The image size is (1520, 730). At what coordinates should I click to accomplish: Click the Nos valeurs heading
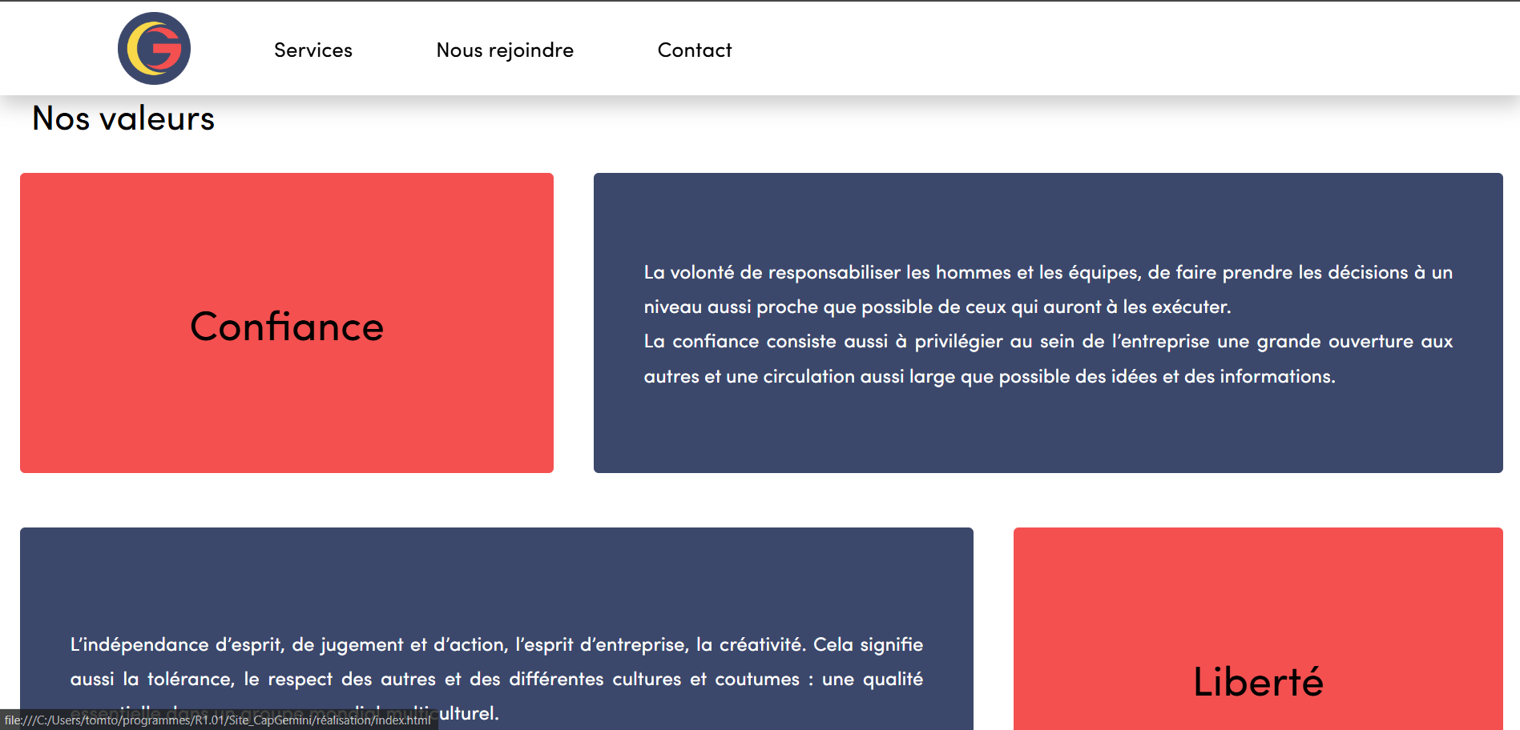click(123, 118)
